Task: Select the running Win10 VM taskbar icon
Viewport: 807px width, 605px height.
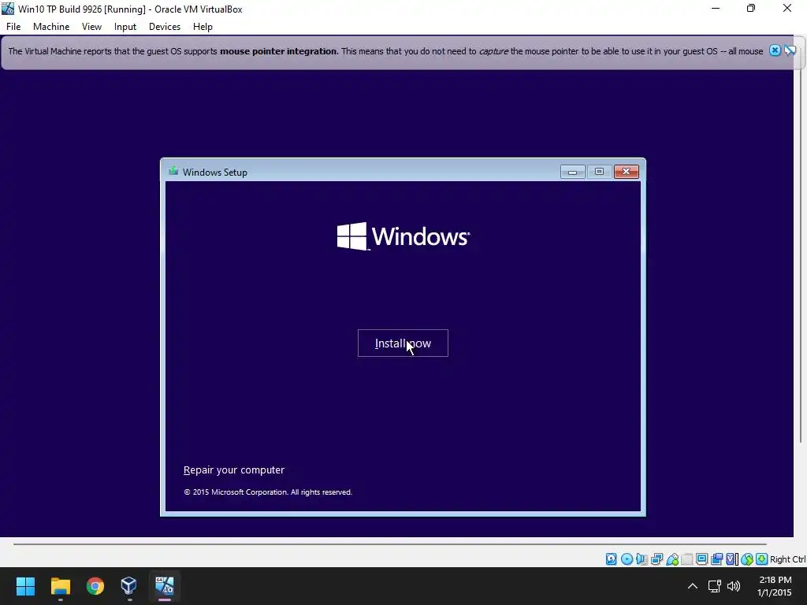Action: (x=165, y=586)
